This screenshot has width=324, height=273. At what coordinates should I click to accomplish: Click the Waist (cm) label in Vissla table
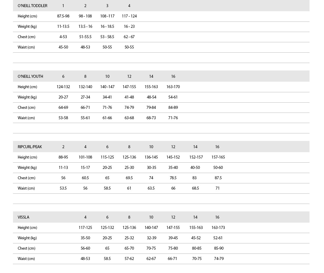[26, 259]
